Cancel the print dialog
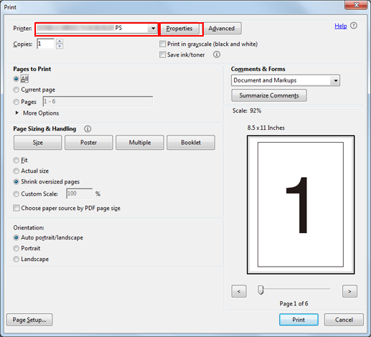Image resolution: width=371 pixels, height=337 pixels. (344, 320)
